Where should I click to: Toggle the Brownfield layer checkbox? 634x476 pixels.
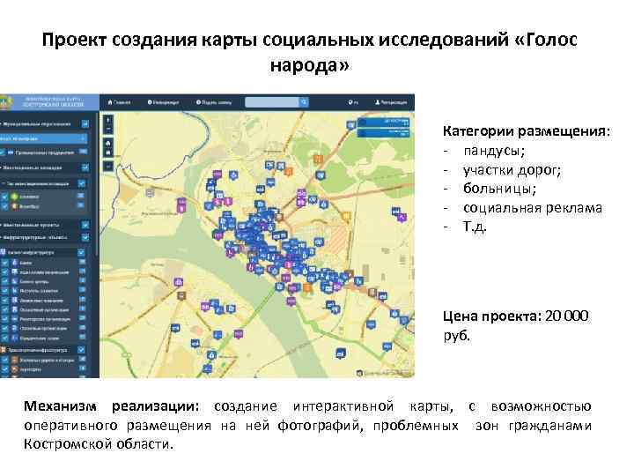[4, 206]
